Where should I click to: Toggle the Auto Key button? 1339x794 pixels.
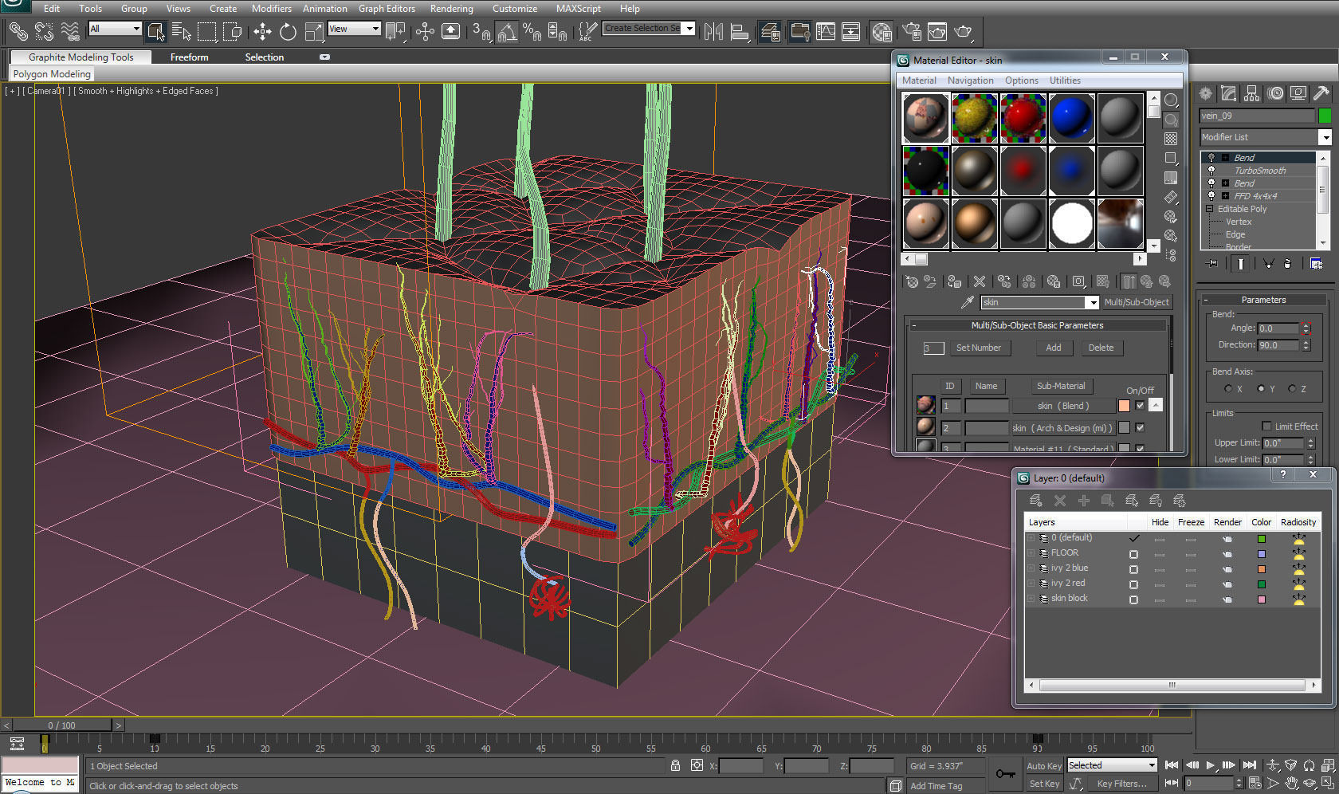[x=1044, y=766]
